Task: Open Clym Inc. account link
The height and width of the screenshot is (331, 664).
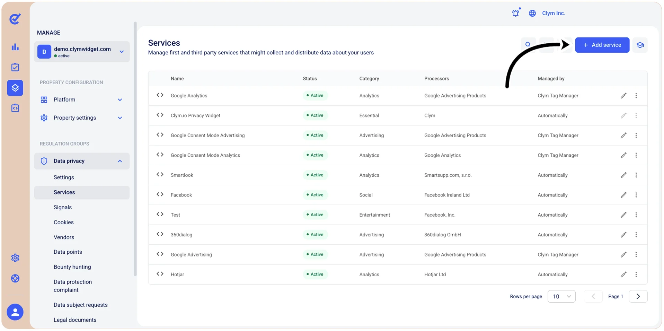Action: pyautogui.click(x=554, y=13)
